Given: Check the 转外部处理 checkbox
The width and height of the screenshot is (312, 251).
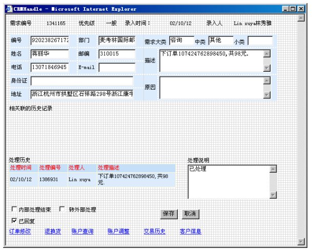Looking at the screenshot, I should (63, 210).
